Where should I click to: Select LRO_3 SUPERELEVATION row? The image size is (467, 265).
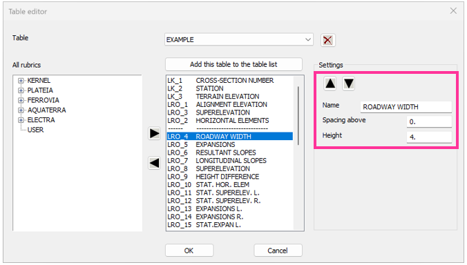click(x=229, y=112)
